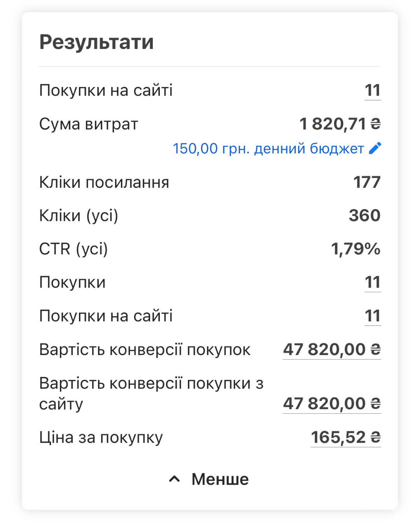Click the Сума витрат amount 1 820,71
The width and height of the screenshot is (420, 525).
tap(340, 124)
